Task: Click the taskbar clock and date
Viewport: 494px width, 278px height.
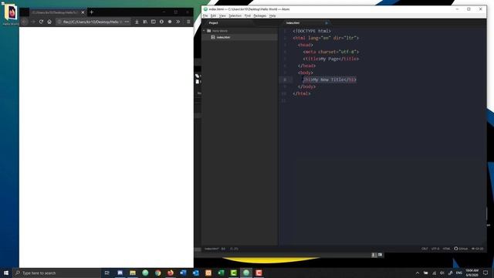Action: 472,273
